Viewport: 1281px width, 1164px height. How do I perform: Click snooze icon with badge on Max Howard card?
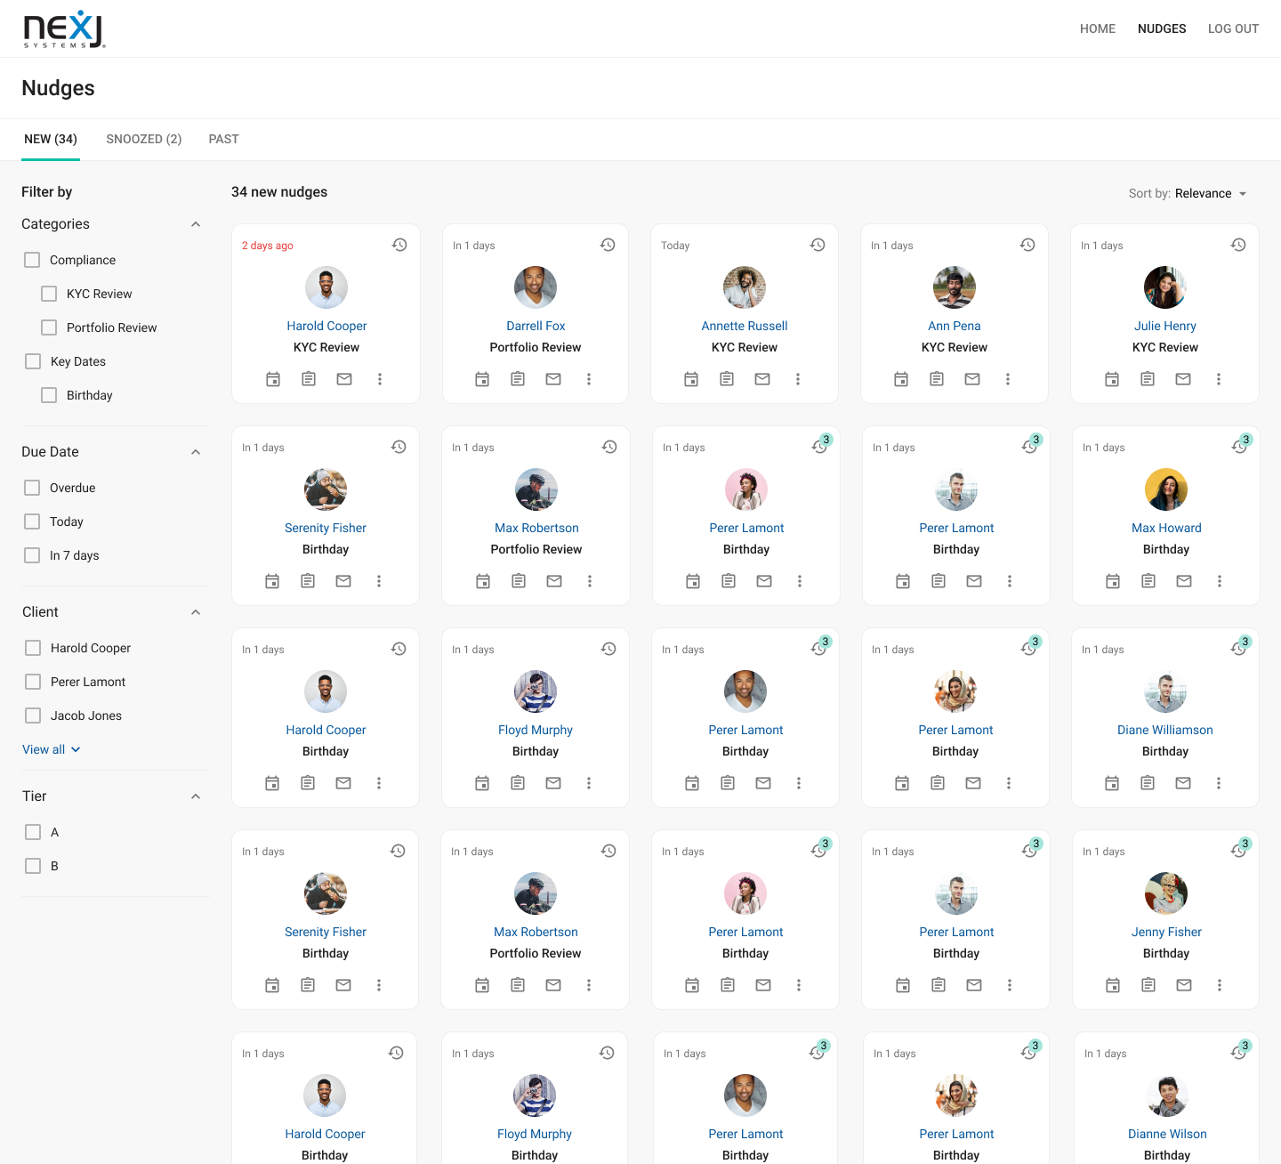pyautogui.click(x=1239, y=446)
